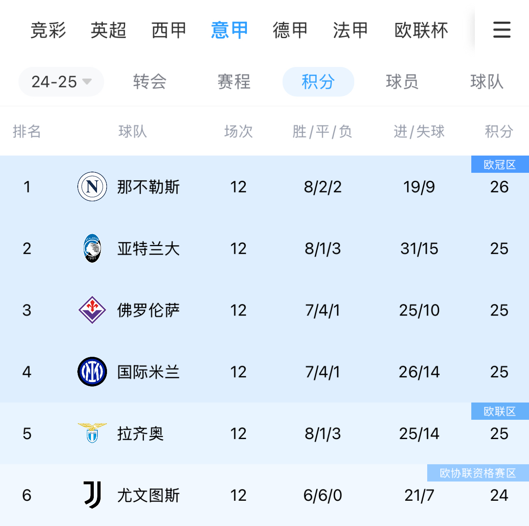Screen dimensions: 529x526
Task: Open the 法甲 league tab
Action: click(x=350, y=30)
